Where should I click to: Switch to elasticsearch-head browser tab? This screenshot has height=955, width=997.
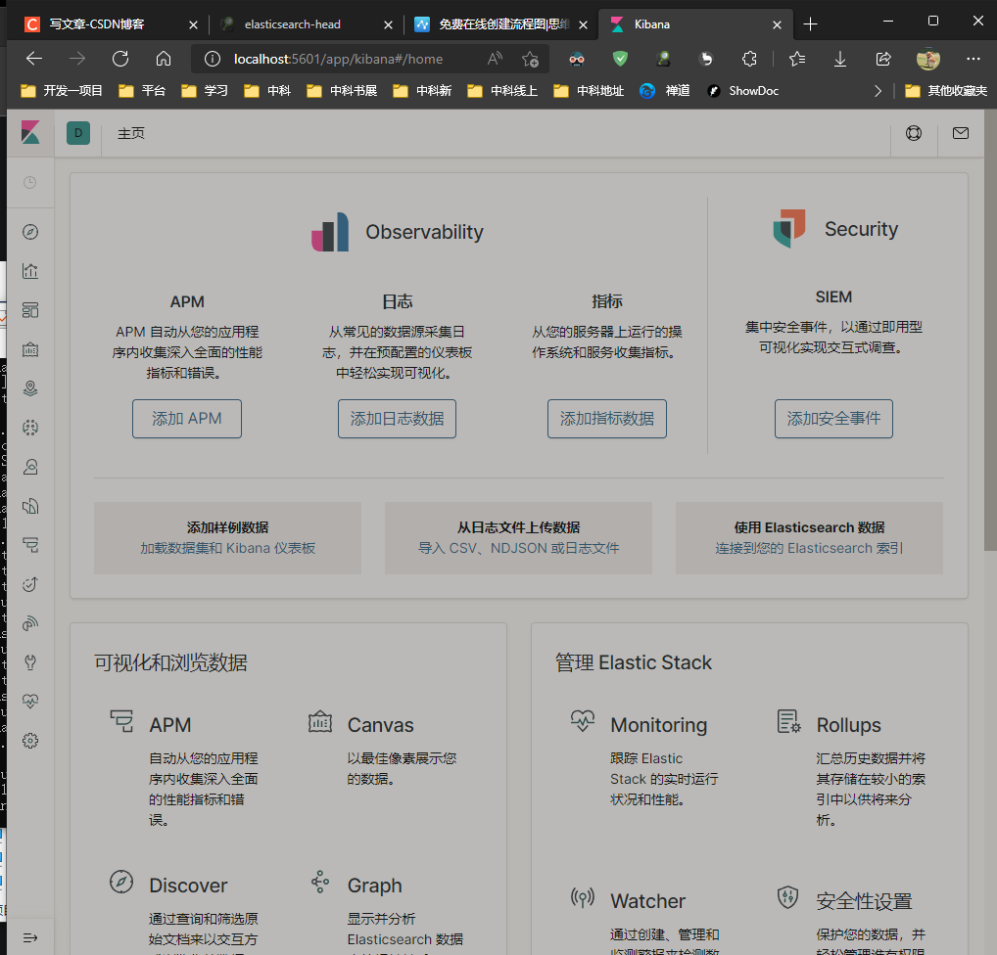pos(293,24)
